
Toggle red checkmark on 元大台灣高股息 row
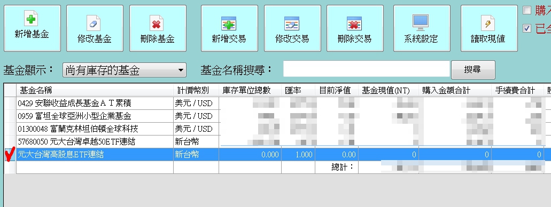(x=10, y=154)
